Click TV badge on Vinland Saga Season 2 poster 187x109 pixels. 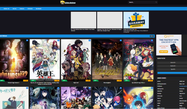click(x=27, y=40)
